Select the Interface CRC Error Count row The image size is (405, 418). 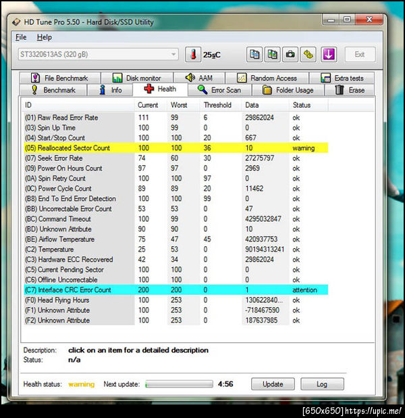pos(176,289)
